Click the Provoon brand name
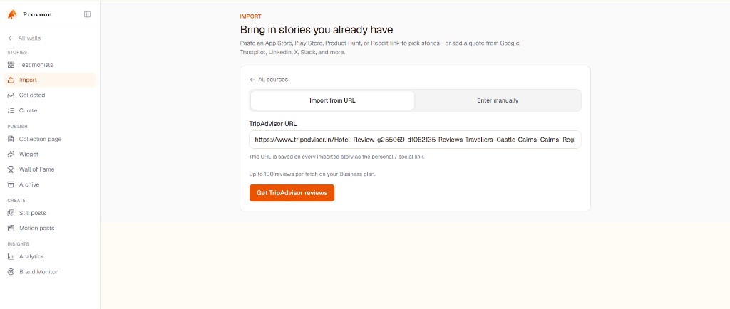Viewport: 730px width, 309px height. tap(37, 14)
